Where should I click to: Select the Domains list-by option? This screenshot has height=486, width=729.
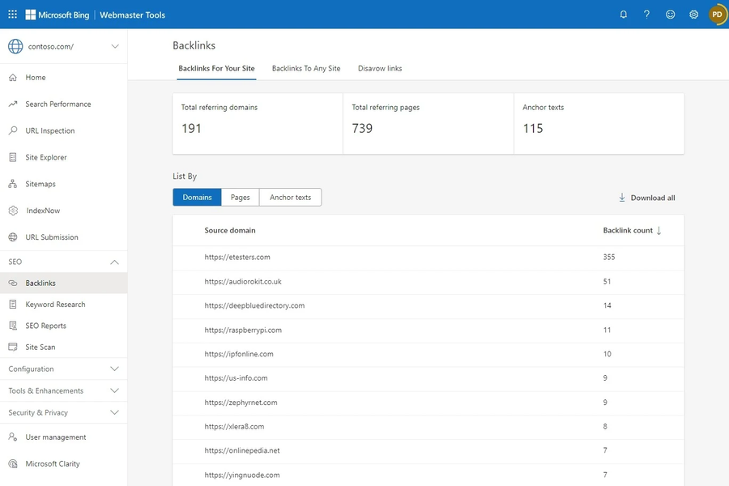197,198
